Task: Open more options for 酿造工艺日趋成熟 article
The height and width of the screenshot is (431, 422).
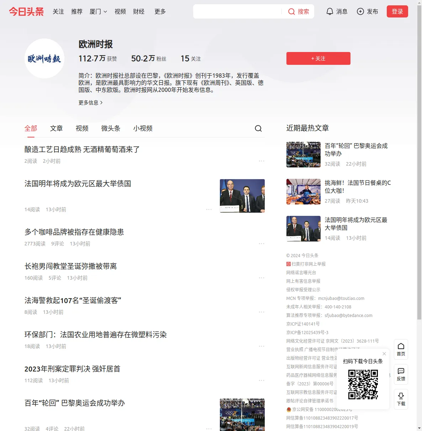Action: (262, 161)
